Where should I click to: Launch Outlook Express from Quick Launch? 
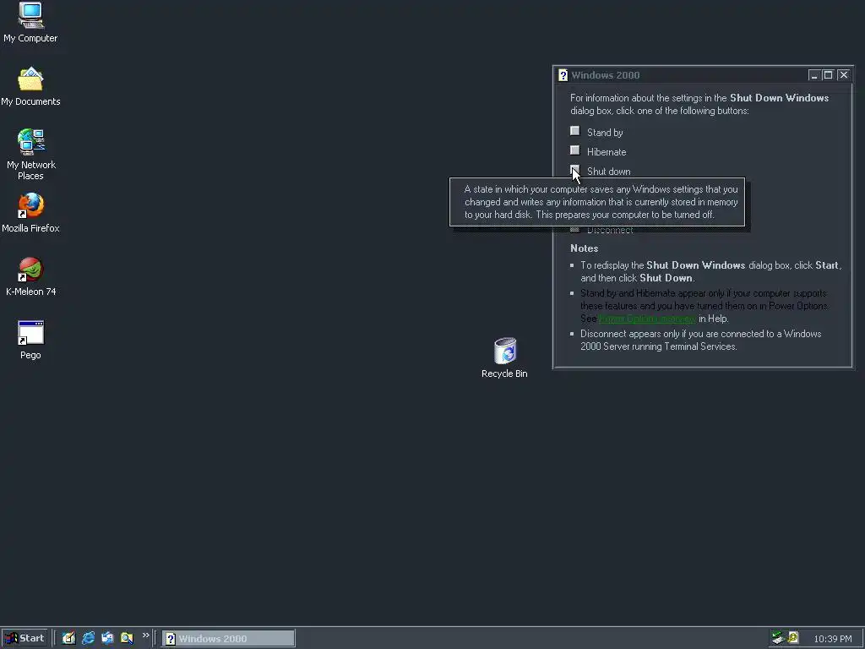(107, 638)
